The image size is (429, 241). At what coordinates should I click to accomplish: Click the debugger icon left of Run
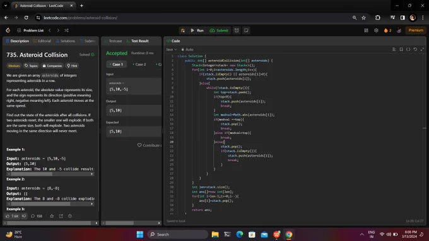pos(183,30)
